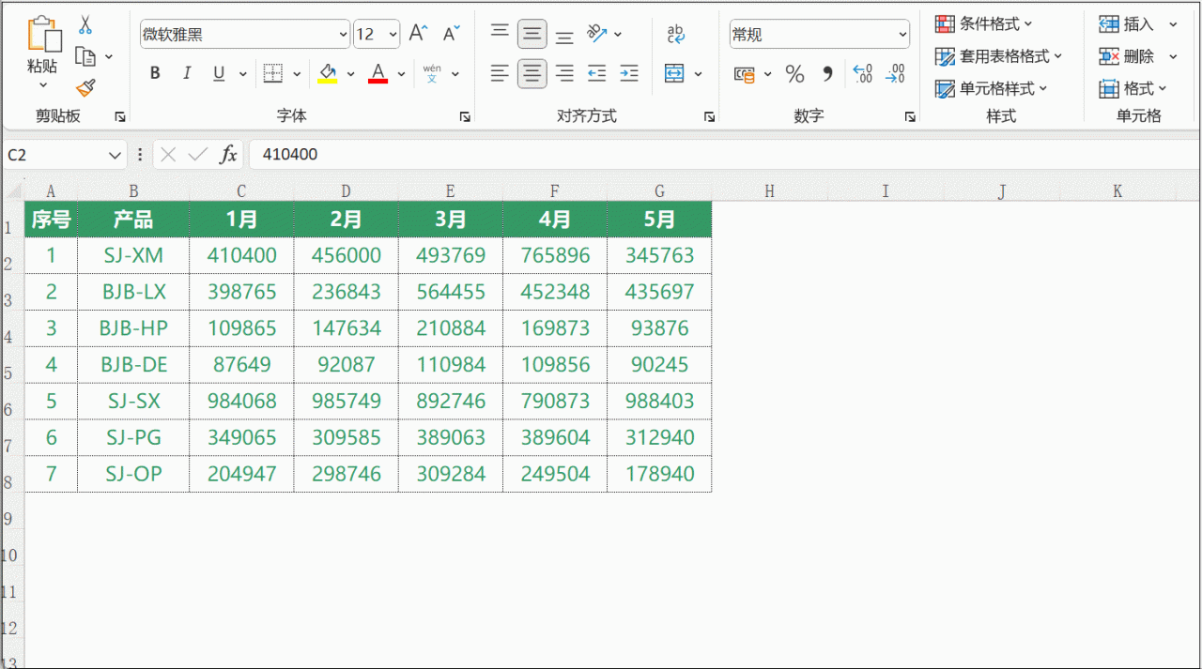This screenshot has width=1202, height=669.
Task: Open font size 12 dropdown
Action: point(392,35)
